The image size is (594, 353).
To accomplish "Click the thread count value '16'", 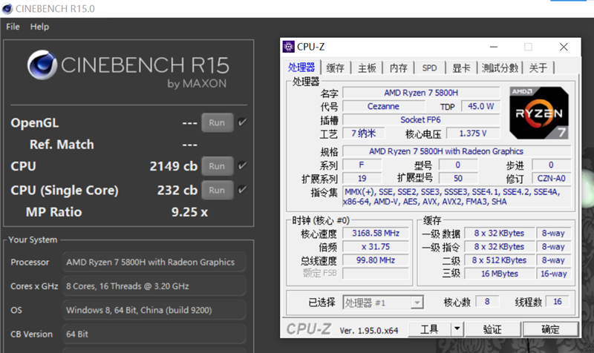I will click(x=558, y=302).
